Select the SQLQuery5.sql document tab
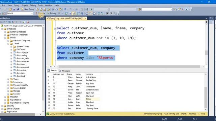The height and width of the screenshot is (121, 216). [x=64, y=18]
